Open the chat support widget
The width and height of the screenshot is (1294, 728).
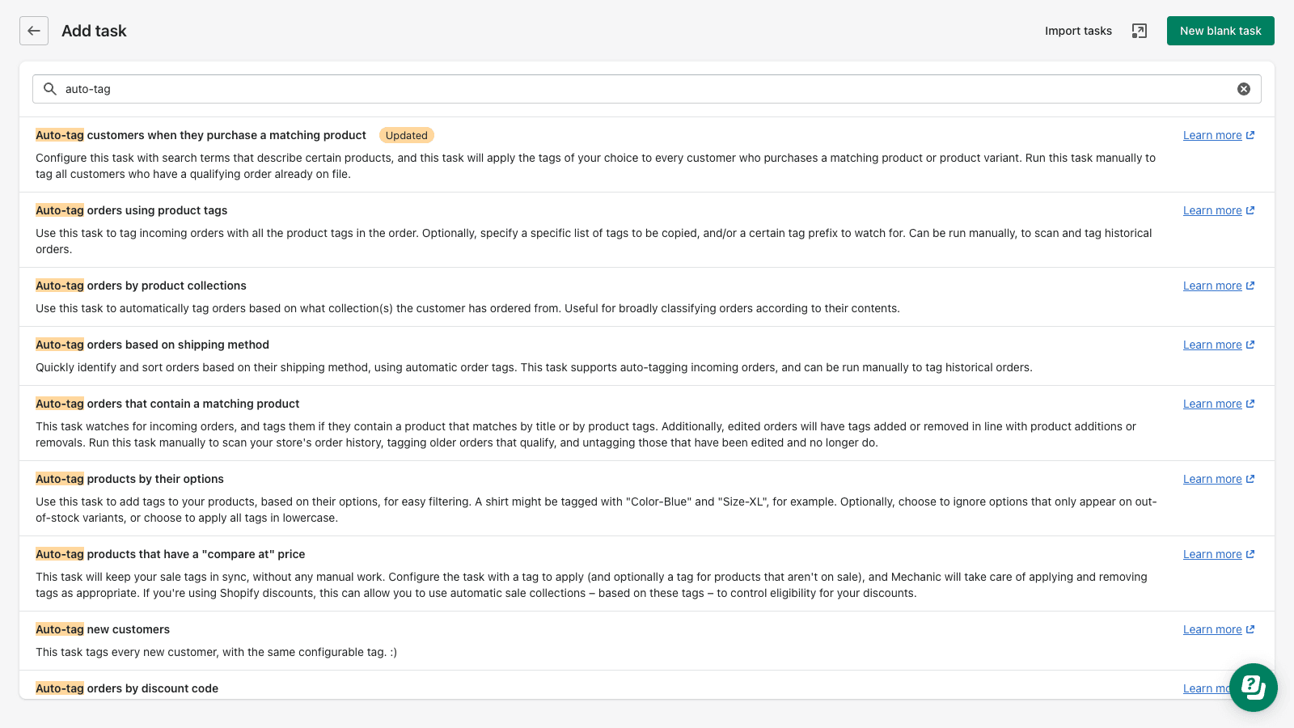click(1254, 688)
